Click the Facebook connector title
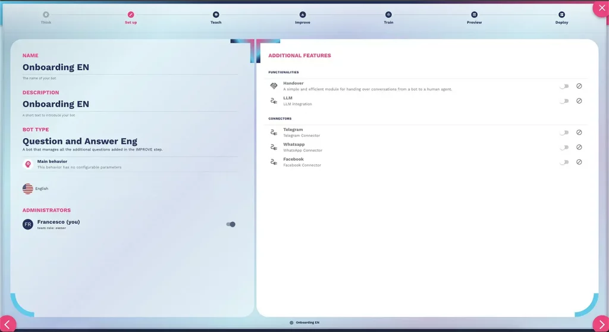This screenshot has height=332, width=609. click(293, 159)
